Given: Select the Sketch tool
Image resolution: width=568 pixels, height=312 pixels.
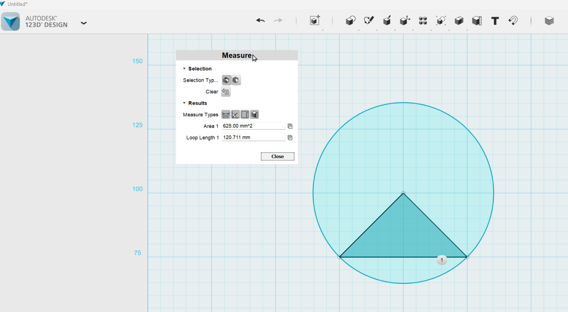Looking at the screenshot, I should [x=369, y=21].
